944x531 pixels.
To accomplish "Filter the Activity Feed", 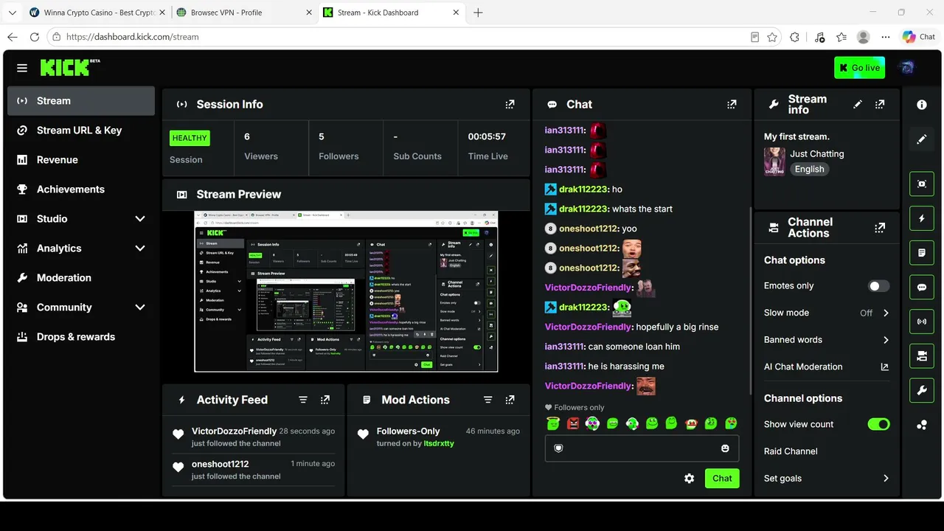I will click(x=303, y=400).
